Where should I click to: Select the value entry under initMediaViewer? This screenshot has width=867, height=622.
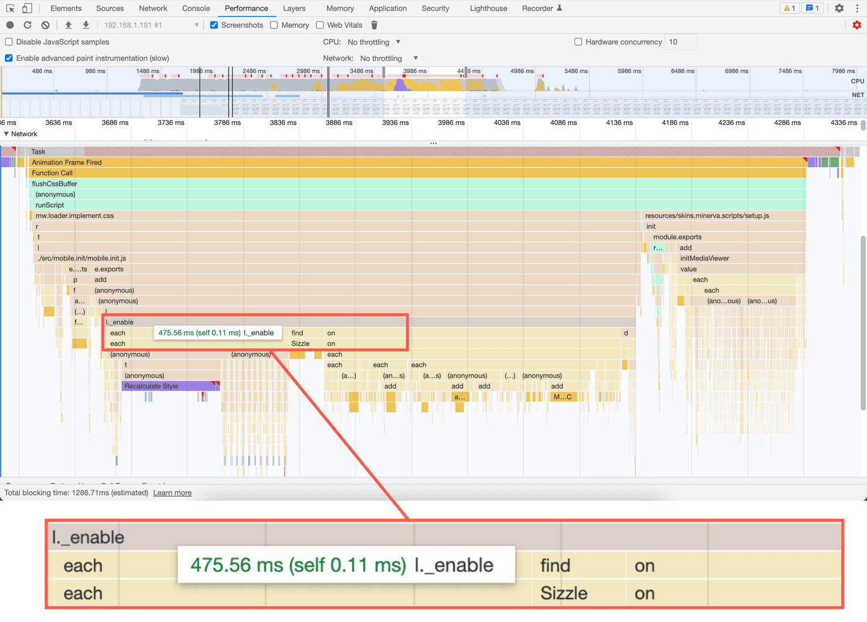pyautogui.click(x=741, y=269)
